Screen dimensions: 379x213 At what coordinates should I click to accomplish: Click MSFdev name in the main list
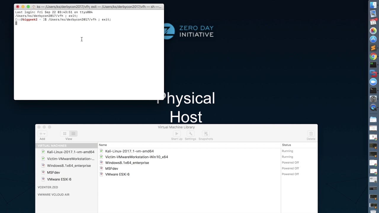click(x=112, y=168)
